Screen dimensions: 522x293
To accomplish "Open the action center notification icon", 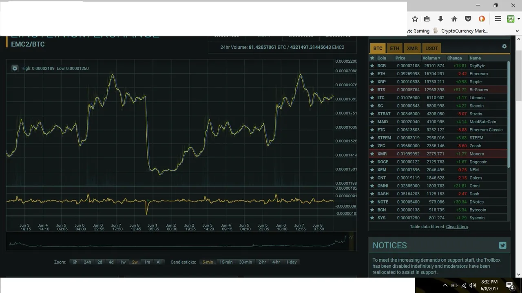I will (510, 285).
